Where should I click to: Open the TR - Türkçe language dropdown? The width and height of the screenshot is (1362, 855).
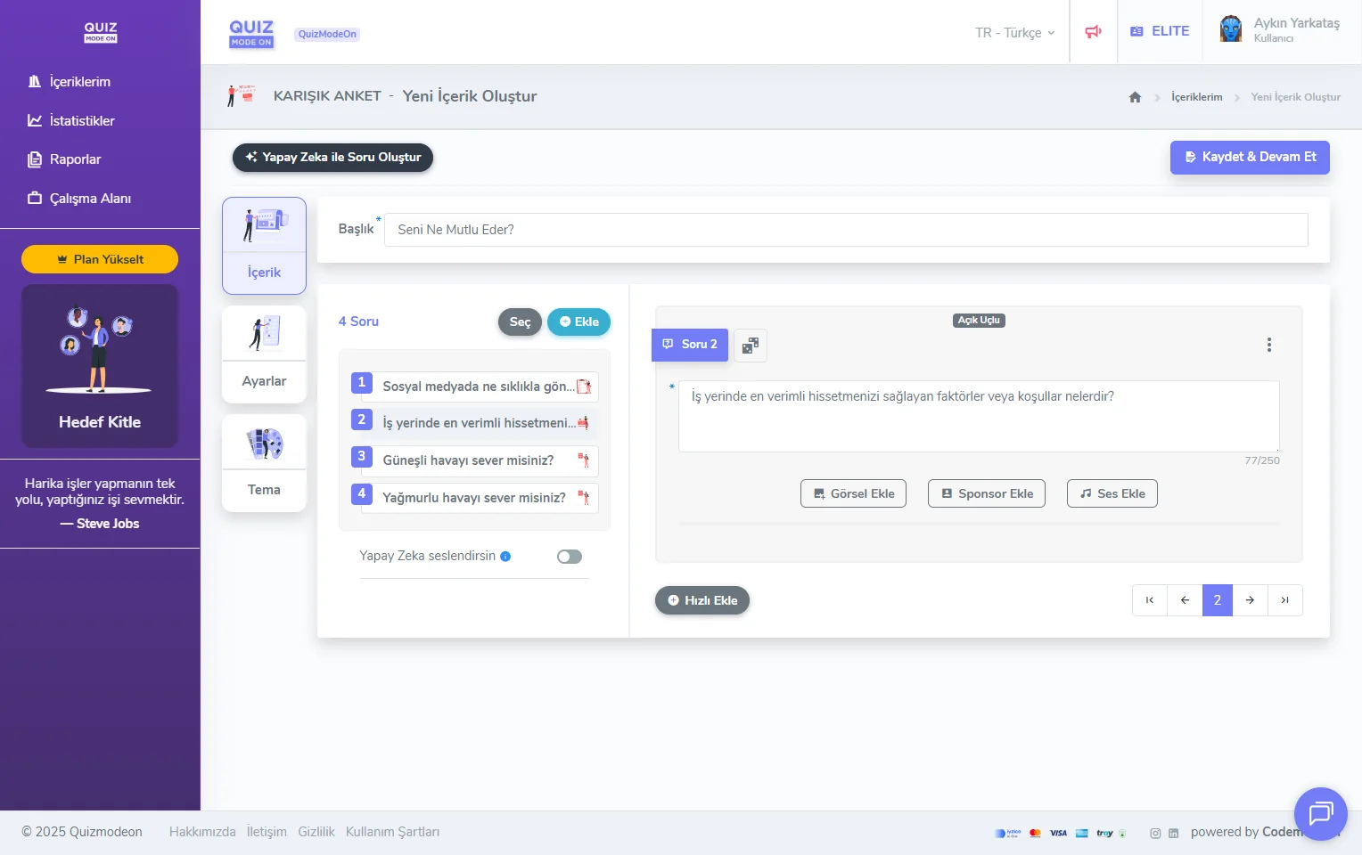[x=1014, y=33]
